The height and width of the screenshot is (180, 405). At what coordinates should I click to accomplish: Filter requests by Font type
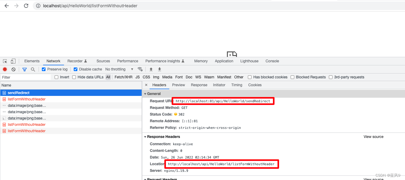coord(179,77)
